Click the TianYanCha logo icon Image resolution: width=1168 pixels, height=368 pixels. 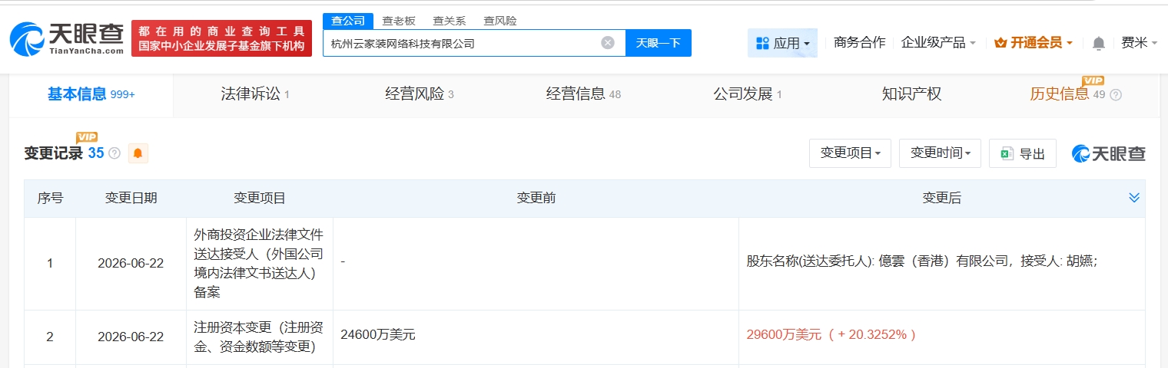click(27, 38)
